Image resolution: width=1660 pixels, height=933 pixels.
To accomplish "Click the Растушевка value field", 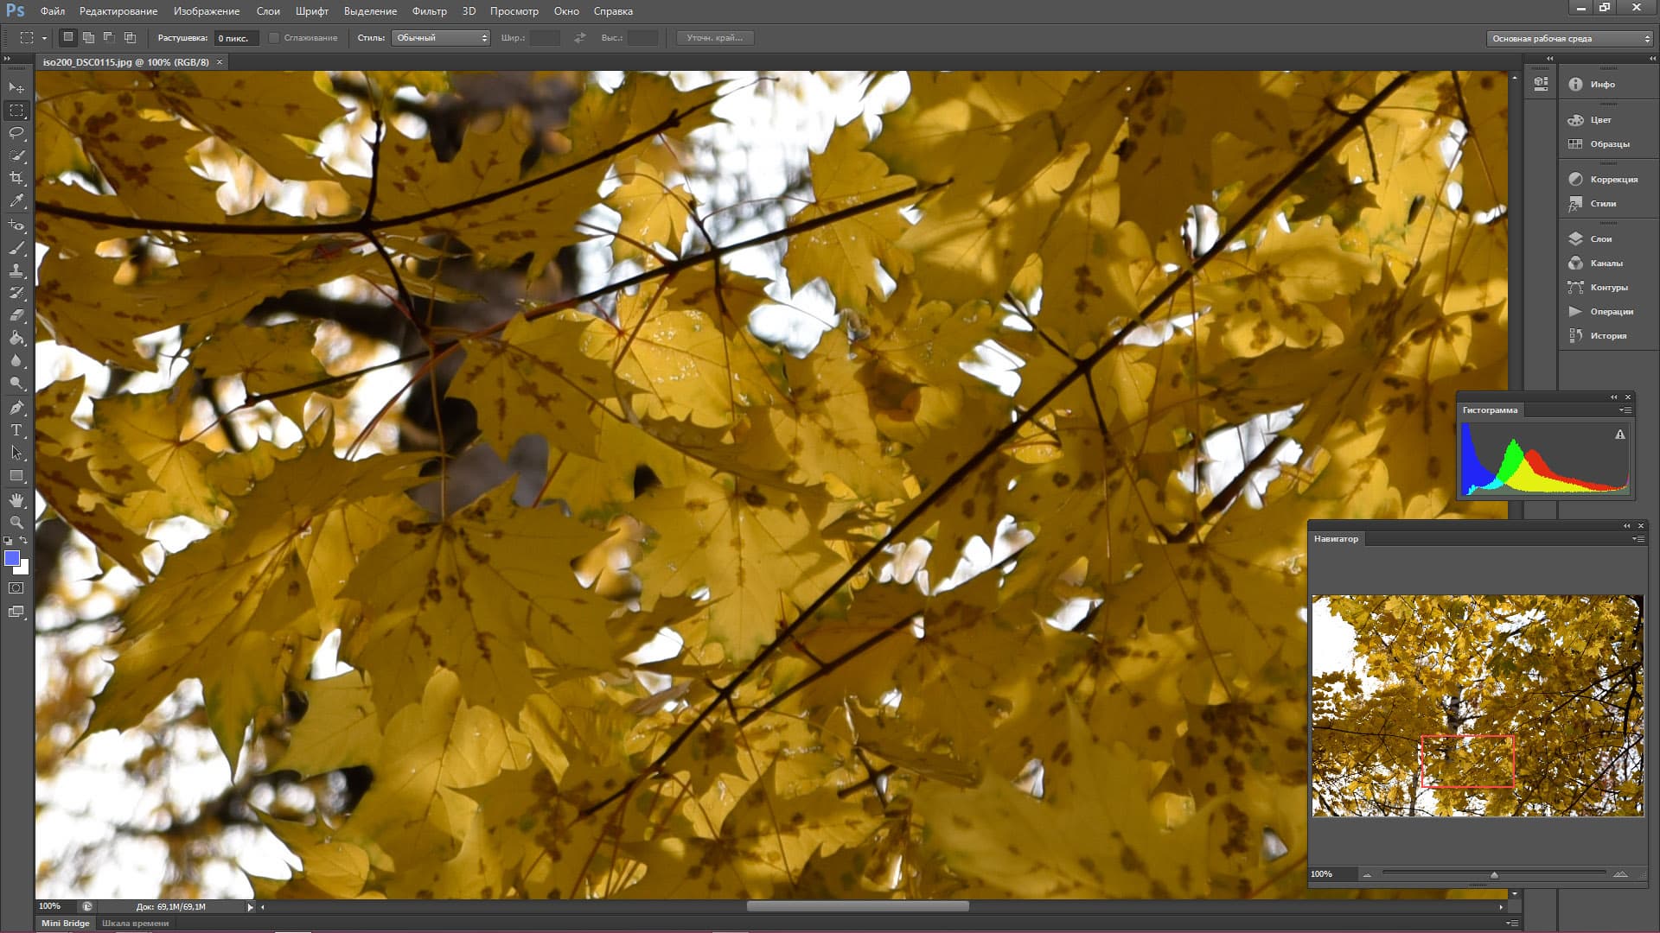I will pos(235,38).
